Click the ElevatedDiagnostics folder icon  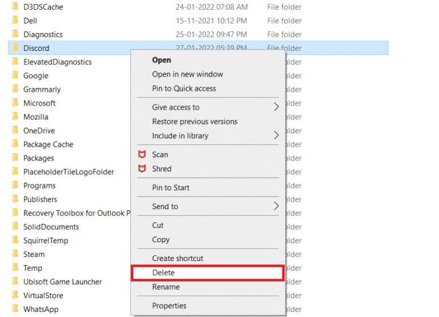(x=15, y=62)
